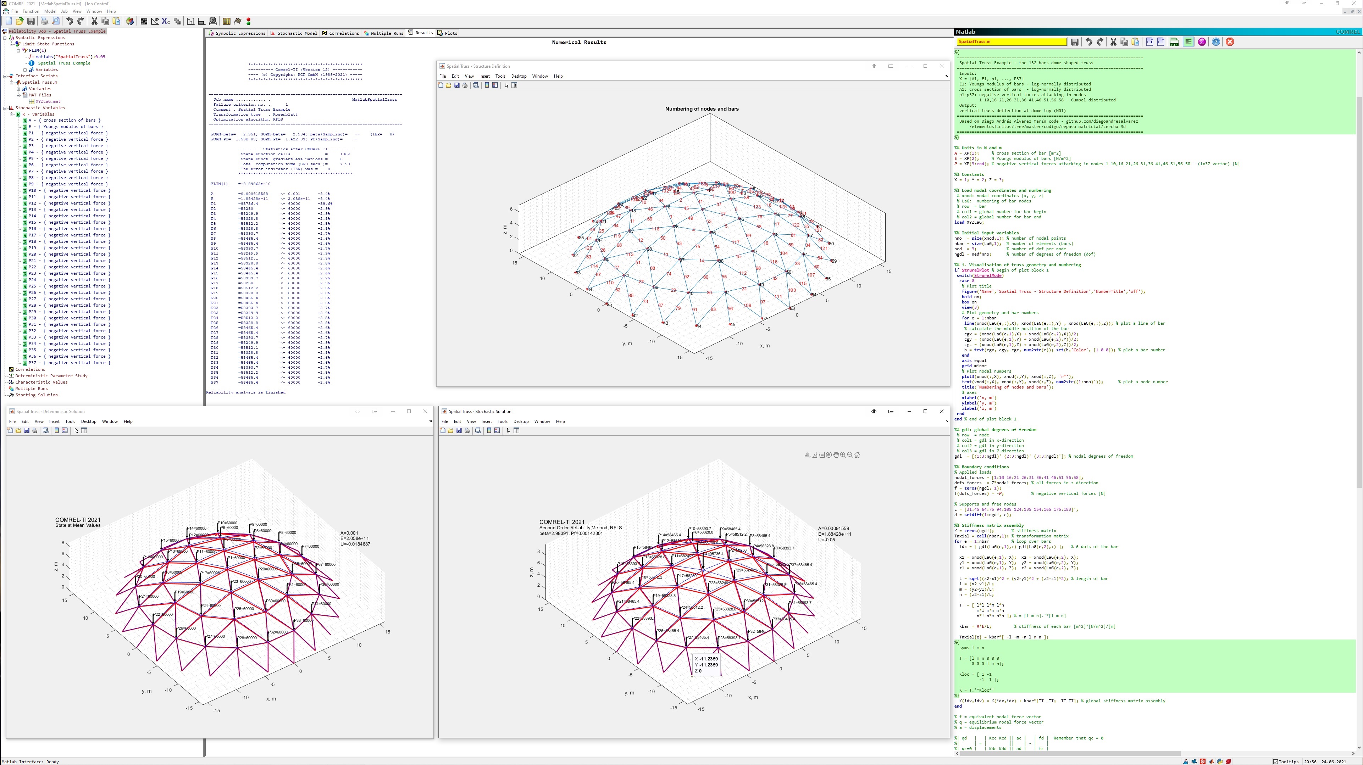Click the Python icon in the status bar

tap(1220, 762)
